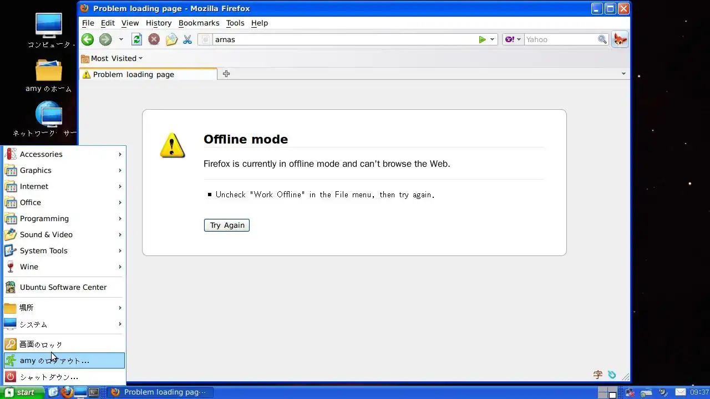Viewport: 710px width, 399px height.
Task: Open the Yahoo search engine selector
Action: [513, 39]
